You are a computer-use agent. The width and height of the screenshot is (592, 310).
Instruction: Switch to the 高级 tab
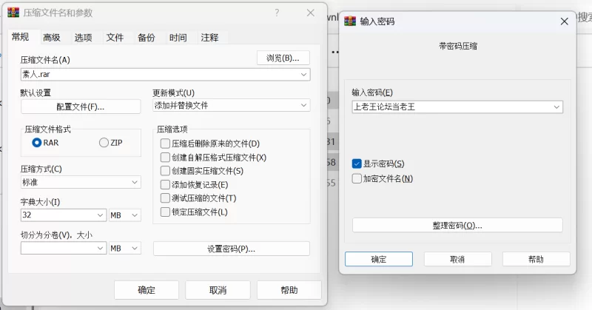pos(51,38)
